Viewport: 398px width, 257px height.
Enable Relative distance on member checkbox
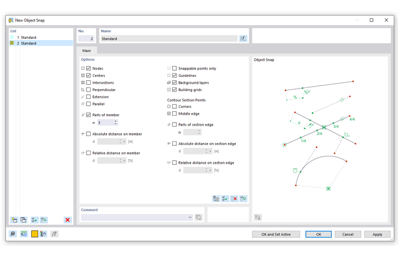(89, 153)
